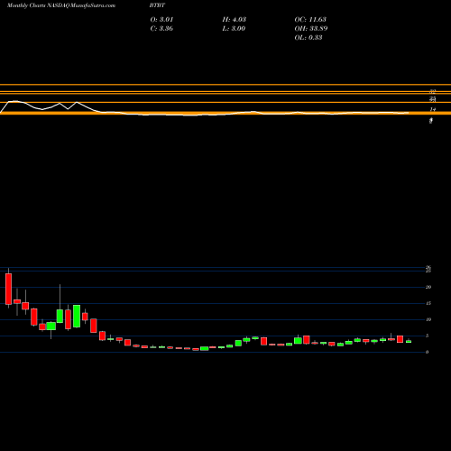451x451 pixels.
Task: Click the close value "C: 3.36"
Action: 161,29
